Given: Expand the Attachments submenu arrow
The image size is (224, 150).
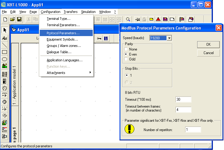Looking at the screenshot, I should point(90,72).
